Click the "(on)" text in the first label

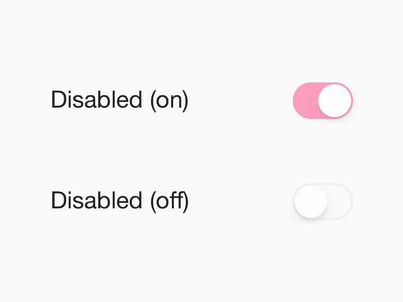coord(169,101)
